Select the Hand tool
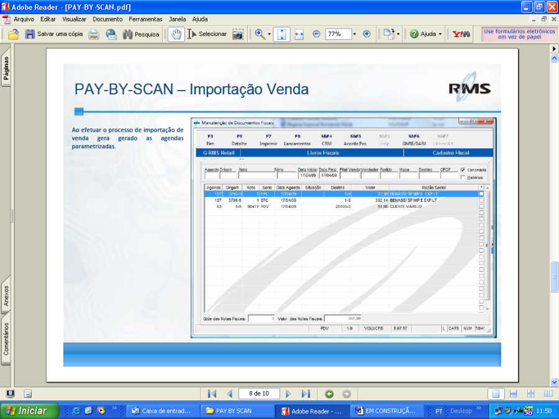 click(176, 34)
